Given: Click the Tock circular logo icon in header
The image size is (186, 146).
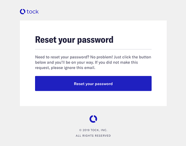Looking at the screenshot, I should coord(23,12).
